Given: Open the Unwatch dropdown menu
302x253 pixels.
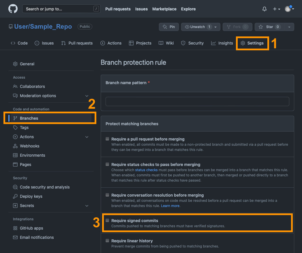Looking at the screenshot, I should (215, 27).
